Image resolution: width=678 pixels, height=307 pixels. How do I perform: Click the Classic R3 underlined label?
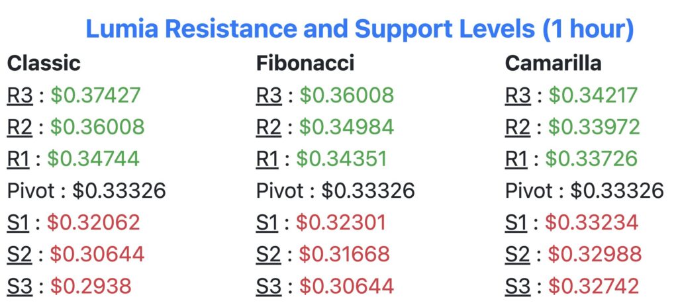coord(20,95)
